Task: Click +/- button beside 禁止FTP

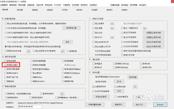Action: coord(112,38)
